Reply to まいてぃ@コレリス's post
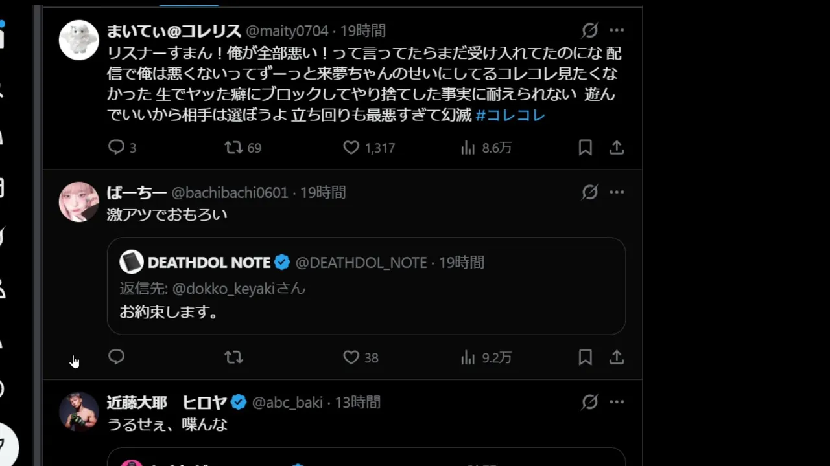The image size is (830, 466). [x=117, y=148]
